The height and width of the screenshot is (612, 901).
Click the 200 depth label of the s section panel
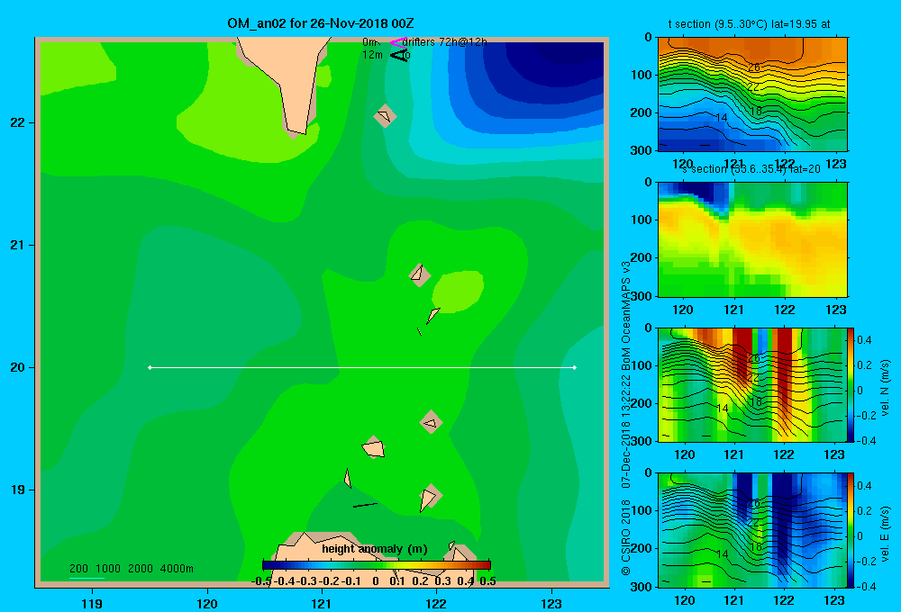tap(642, 257)
